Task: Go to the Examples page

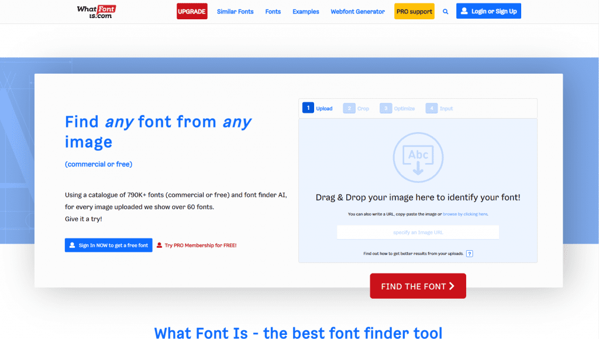Action: pos(305,12)
